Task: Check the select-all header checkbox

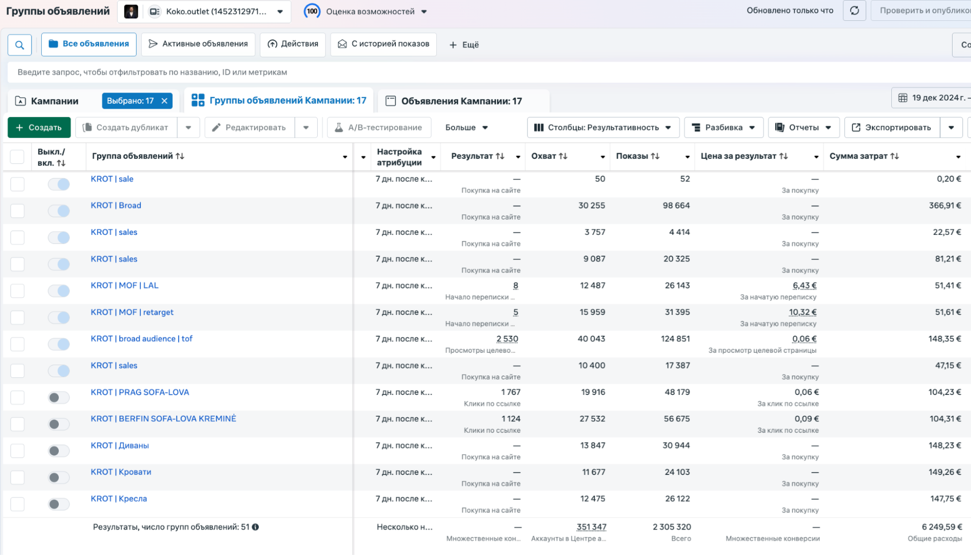Action: coord(17,156)
